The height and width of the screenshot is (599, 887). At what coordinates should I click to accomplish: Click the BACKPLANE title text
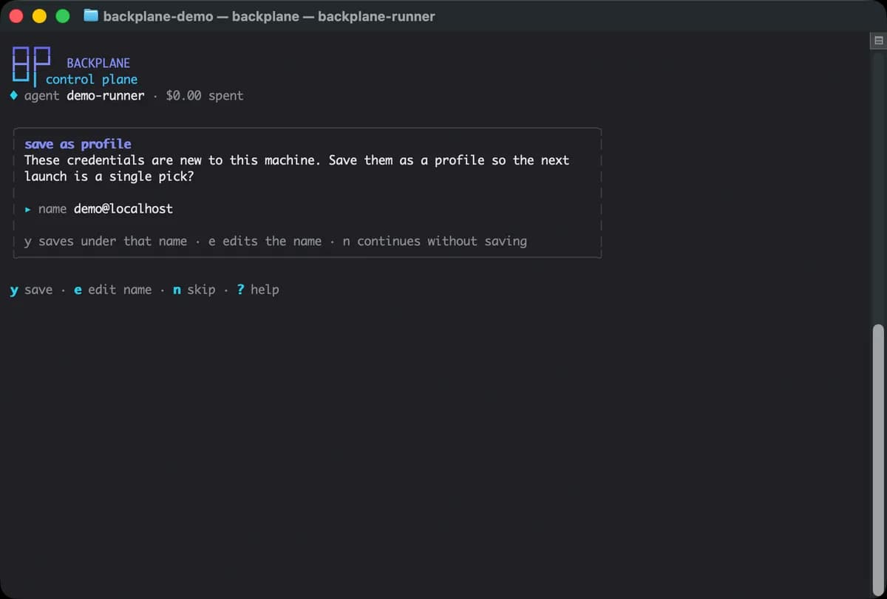(x=98, y=64)
